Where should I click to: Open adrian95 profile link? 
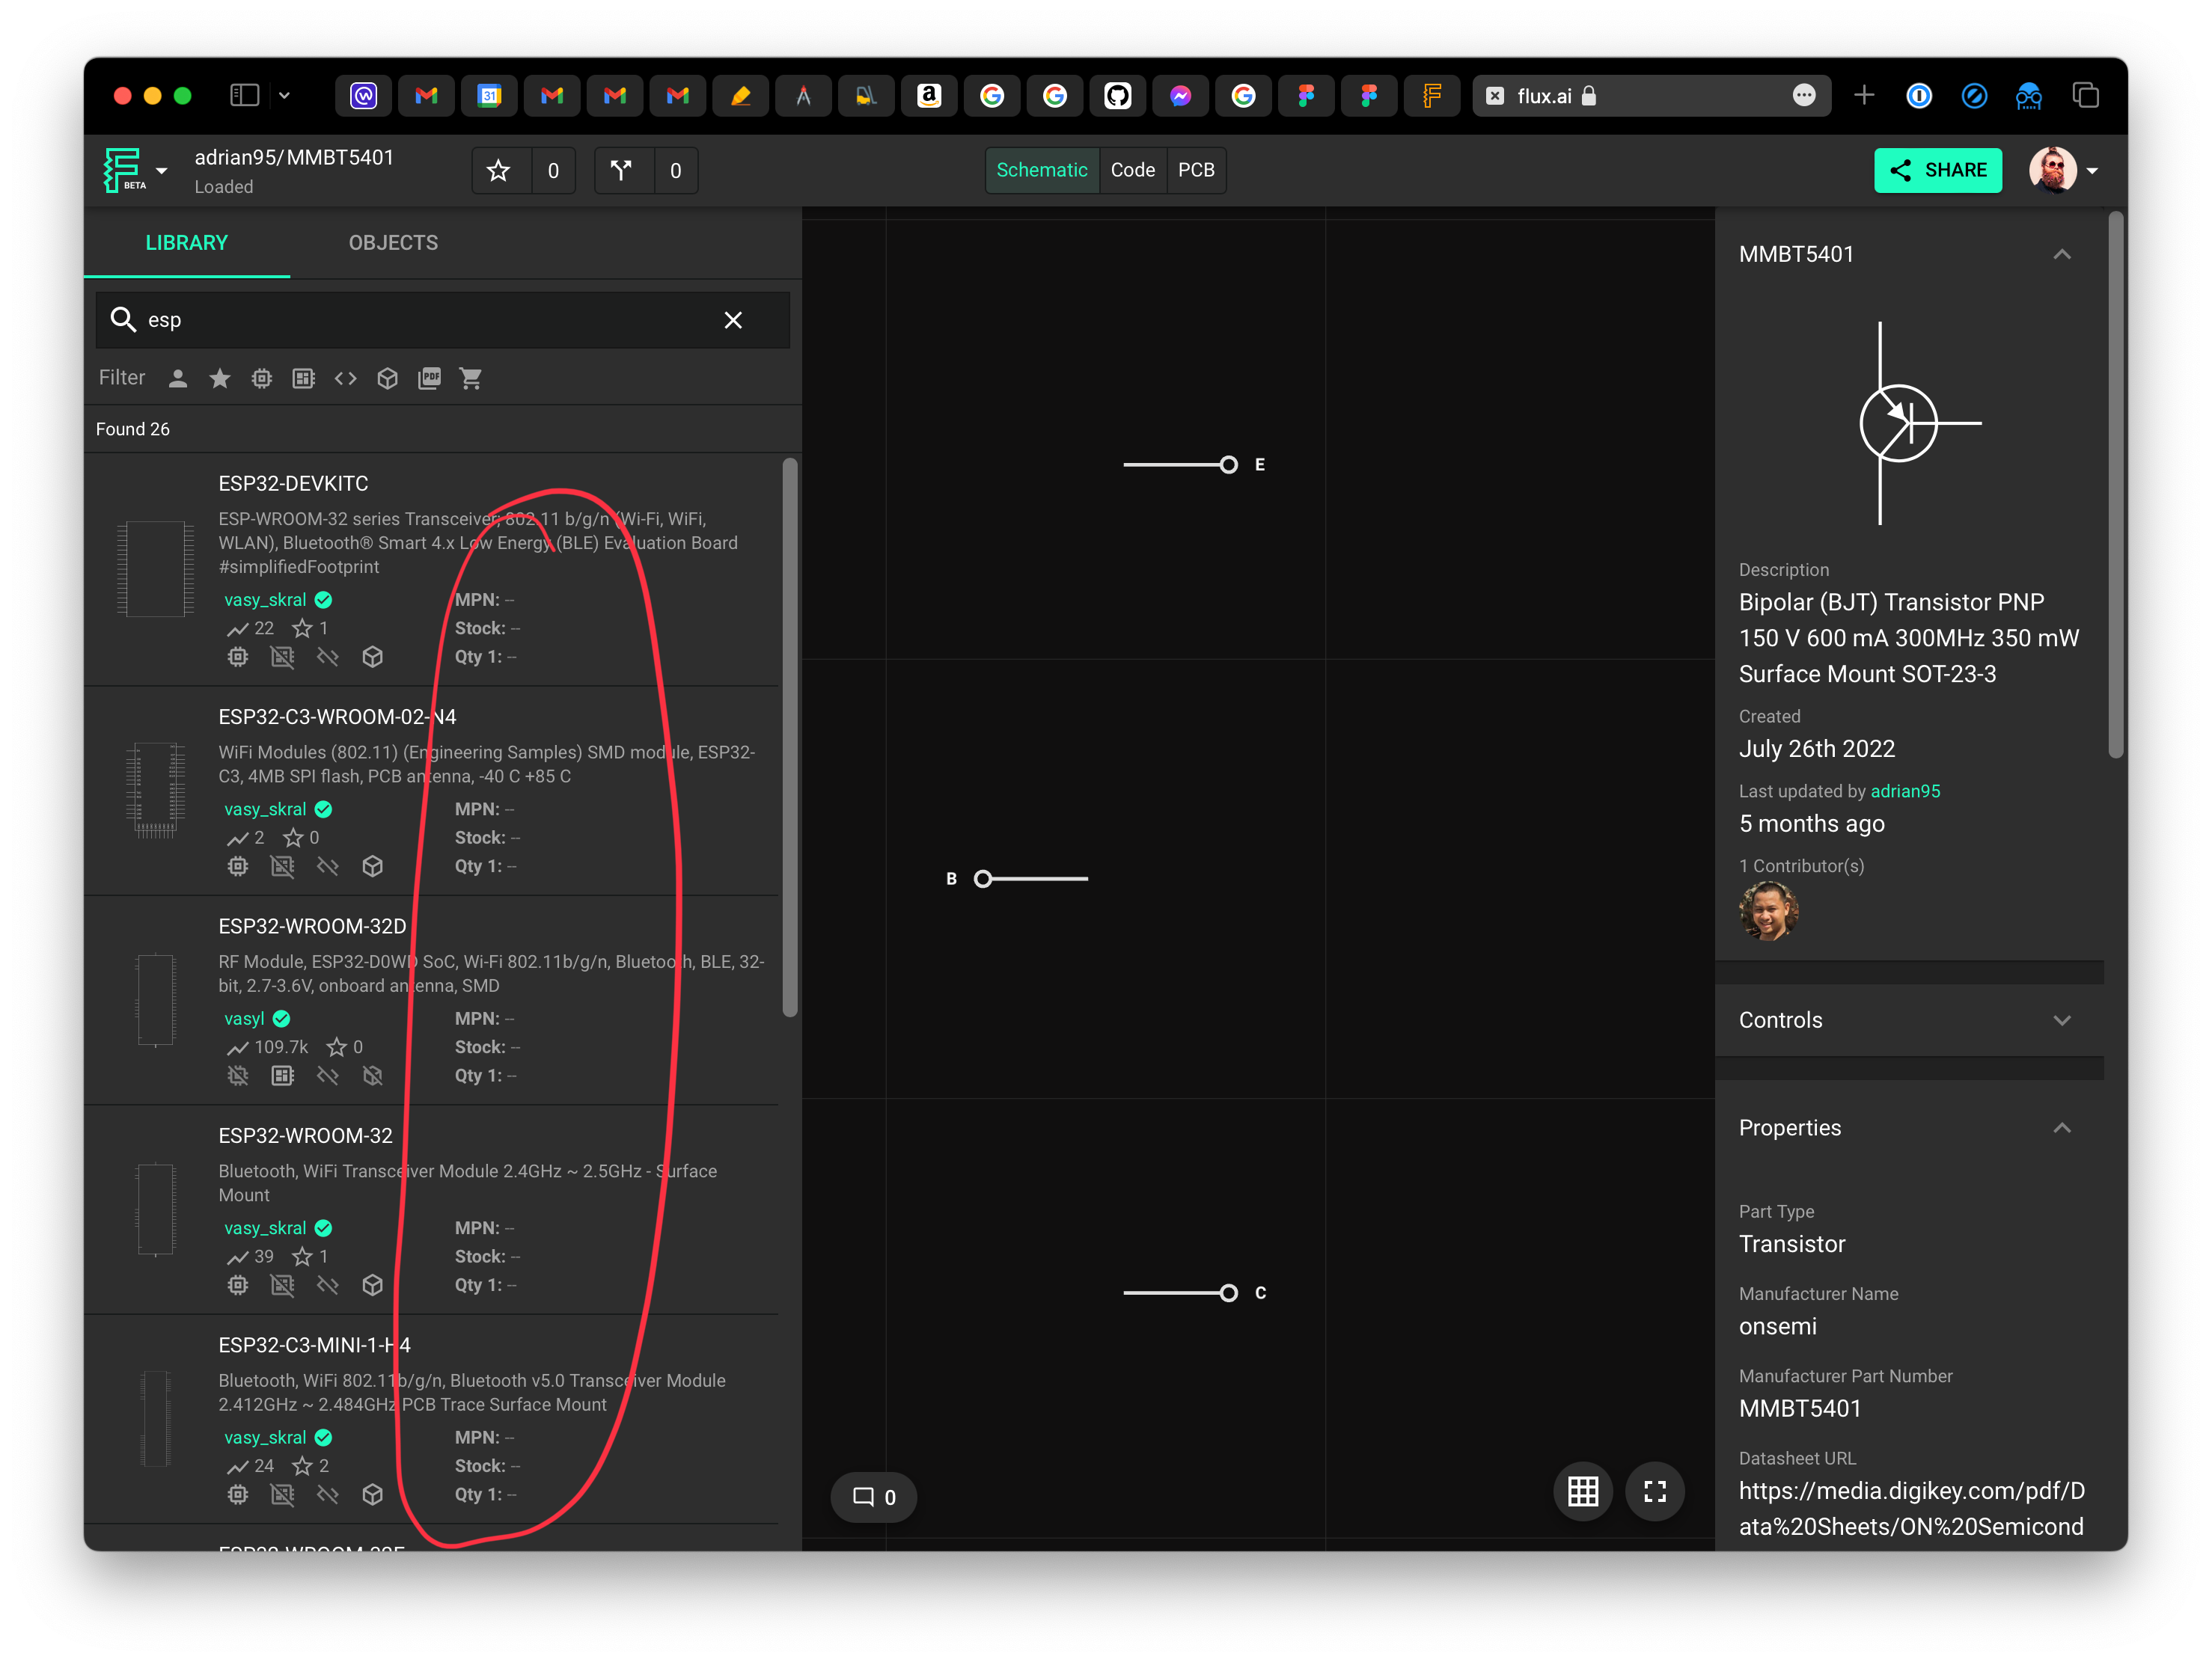[x=1905, y=791]
